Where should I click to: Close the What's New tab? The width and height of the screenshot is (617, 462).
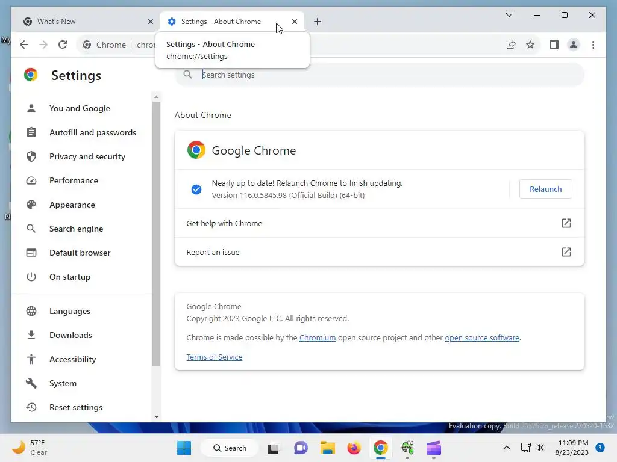(150, 22)
